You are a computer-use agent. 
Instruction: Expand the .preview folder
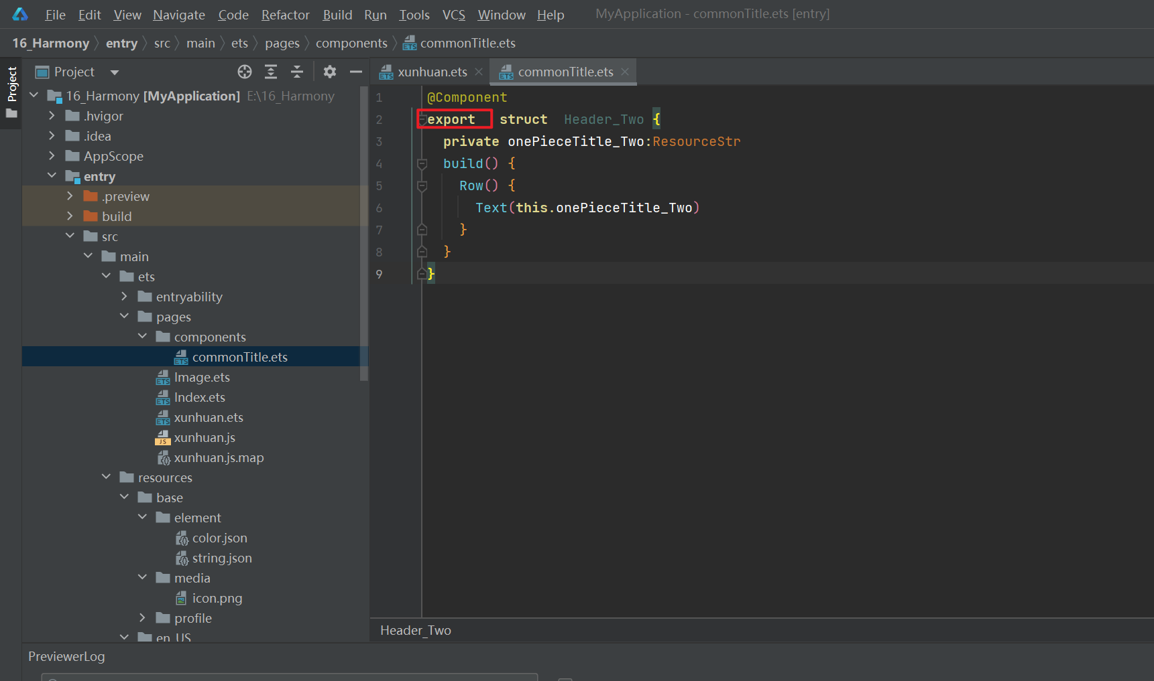coord(70,196)
